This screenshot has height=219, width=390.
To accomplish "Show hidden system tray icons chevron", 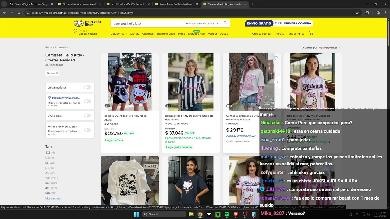I will (344, 214).
